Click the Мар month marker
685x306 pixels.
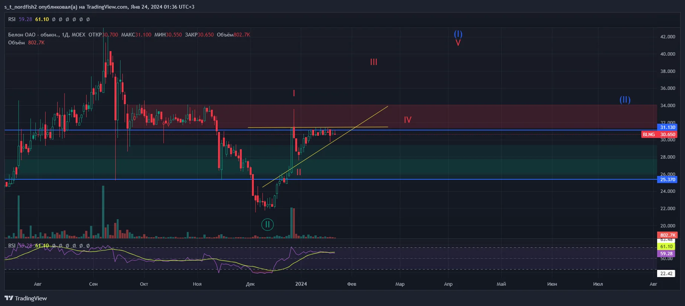pyautogui.click(x=400, y=284)
